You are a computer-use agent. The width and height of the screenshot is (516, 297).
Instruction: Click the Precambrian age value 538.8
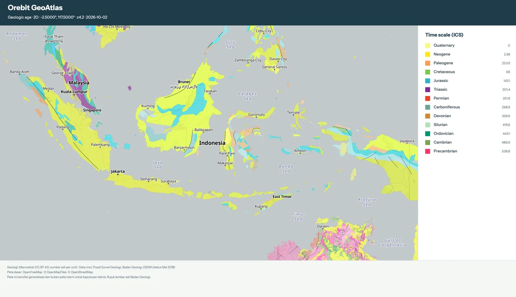[x=506, y=151]
